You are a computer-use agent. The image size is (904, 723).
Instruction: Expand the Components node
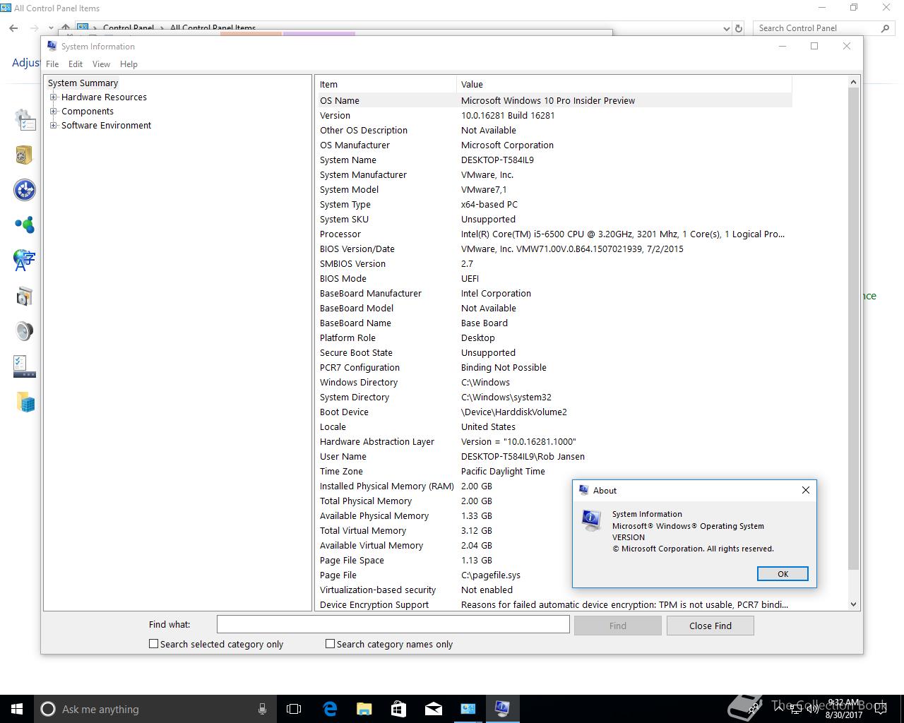pos(54,112)
